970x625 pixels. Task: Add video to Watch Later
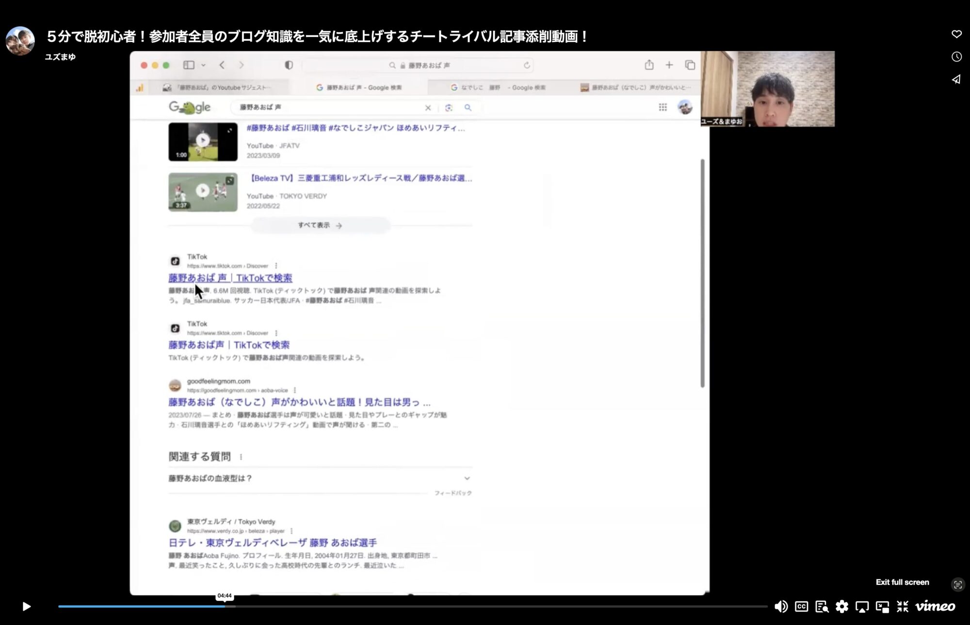tap(956, 57)
